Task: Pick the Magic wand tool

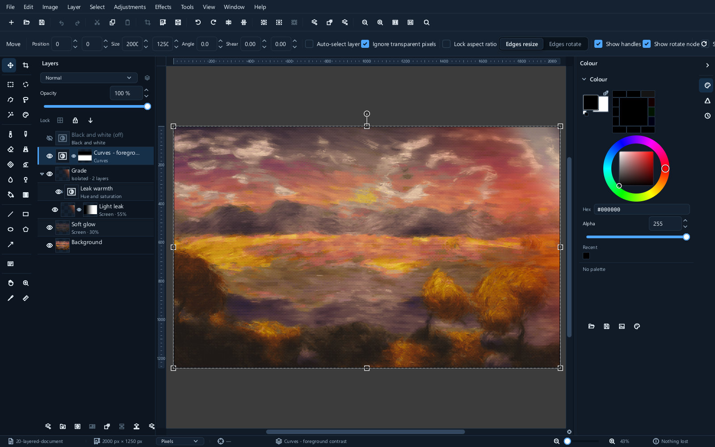Action: tap(10, 115)
